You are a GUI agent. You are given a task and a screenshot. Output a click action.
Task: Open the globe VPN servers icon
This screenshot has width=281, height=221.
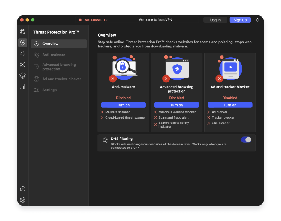tap(23, 32)
